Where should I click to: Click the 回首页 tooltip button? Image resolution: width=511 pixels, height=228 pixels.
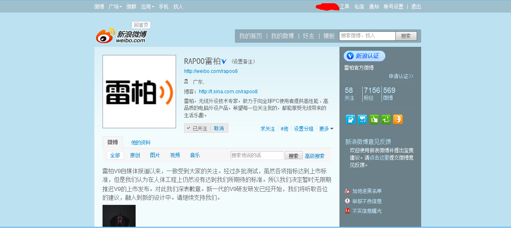(x=141, y=25)
